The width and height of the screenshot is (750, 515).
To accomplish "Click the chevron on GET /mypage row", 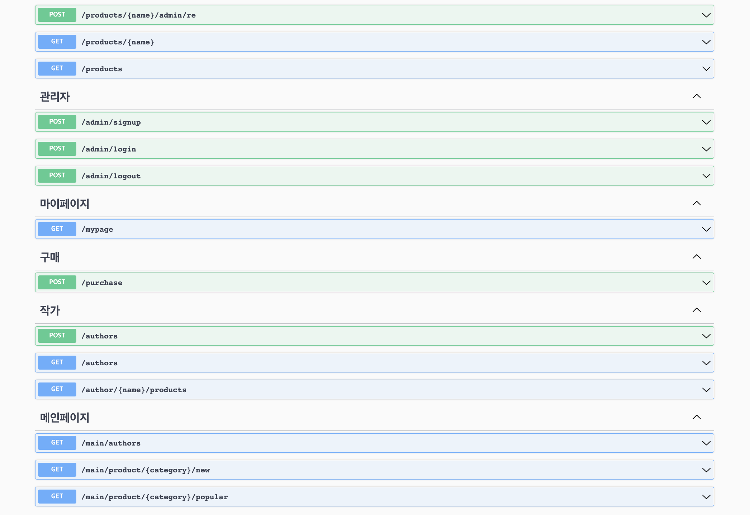I will pos(706,229).
